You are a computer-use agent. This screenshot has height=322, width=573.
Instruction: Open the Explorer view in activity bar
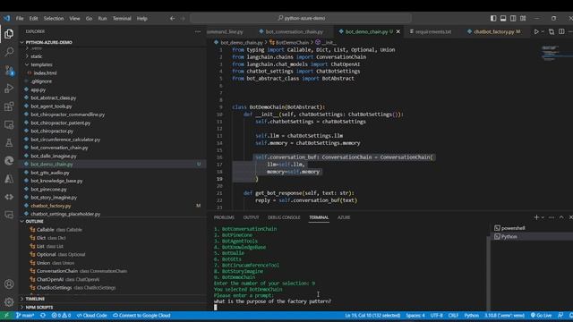(x=9, y=34)
